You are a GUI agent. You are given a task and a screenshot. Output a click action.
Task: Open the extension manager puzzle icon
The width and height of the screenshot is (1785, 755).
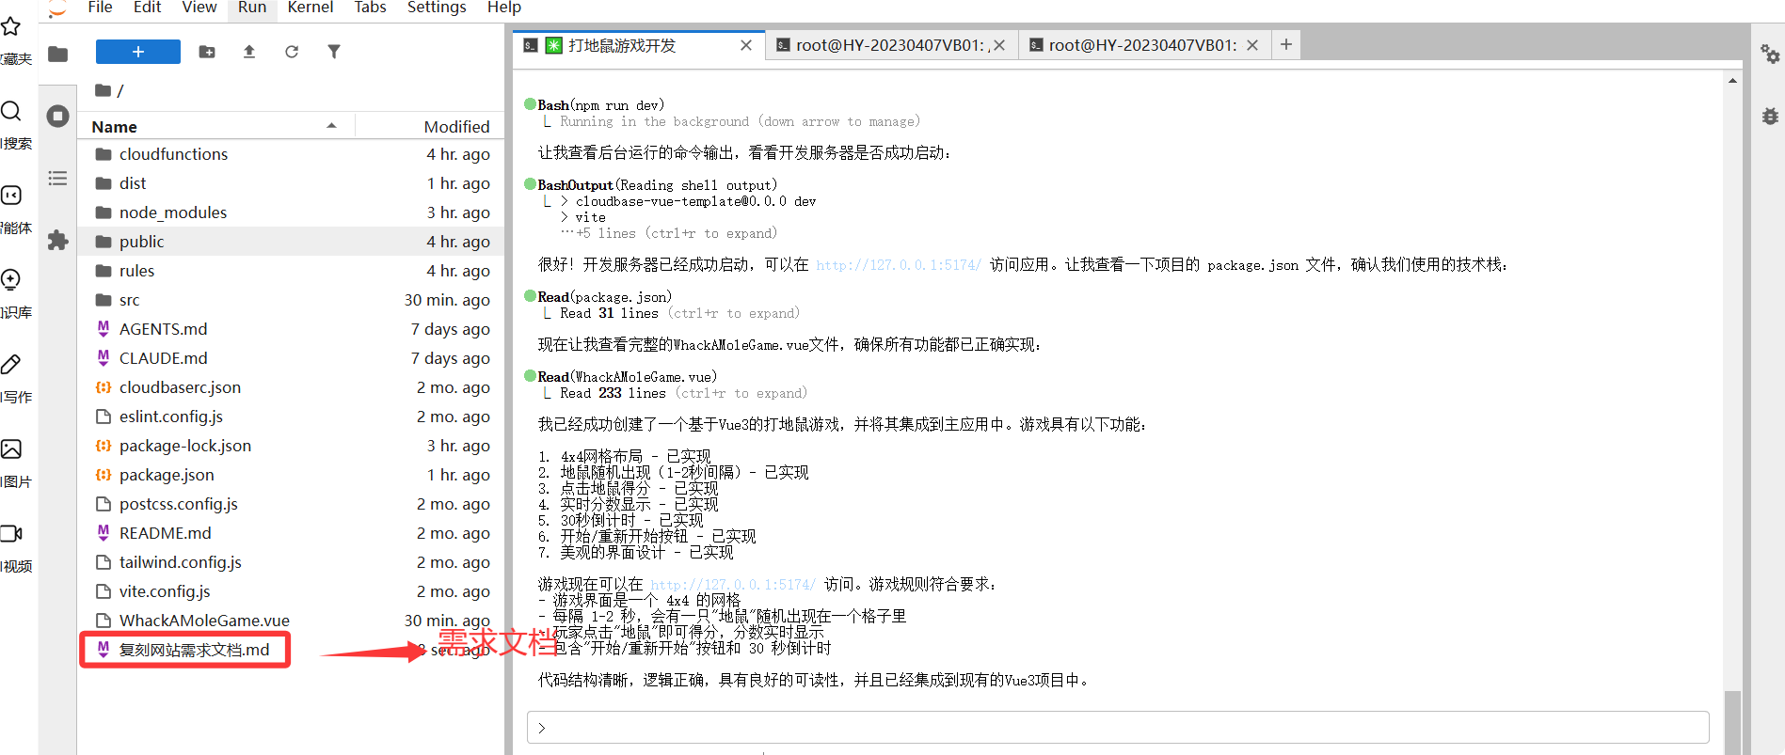click(58, 240)
